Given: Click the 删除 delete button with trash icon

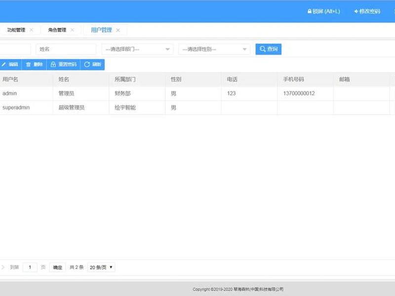Looking at the screenshot, I should pos(34,65).
